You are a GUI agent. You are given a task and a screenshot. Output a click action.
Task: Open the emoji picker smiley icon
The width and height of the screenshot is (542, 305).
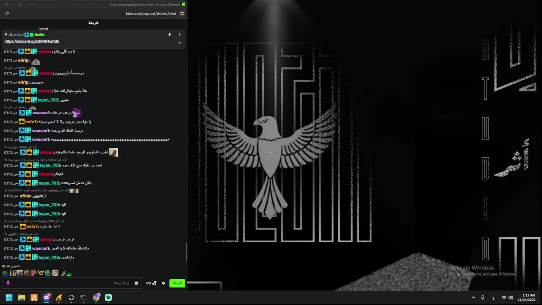click(136, 283)
